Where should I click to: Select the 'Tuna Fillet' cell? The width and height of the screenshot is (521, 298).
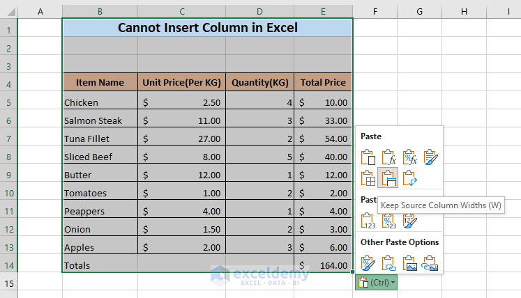click(100, 136)
